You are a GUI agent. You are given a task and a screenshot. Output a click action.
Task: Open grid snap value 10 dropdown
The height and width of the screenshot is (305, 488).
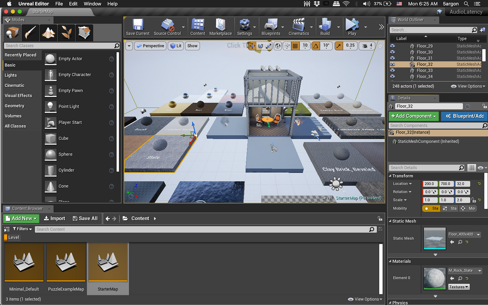click(x=305, y=46)
